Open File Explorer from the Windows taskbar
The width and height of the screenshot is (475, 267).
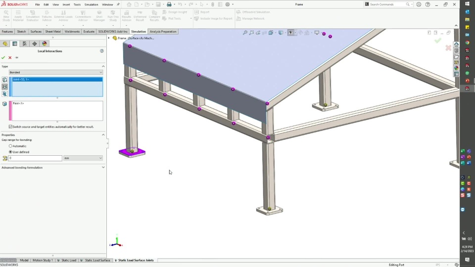pos(467,19)
